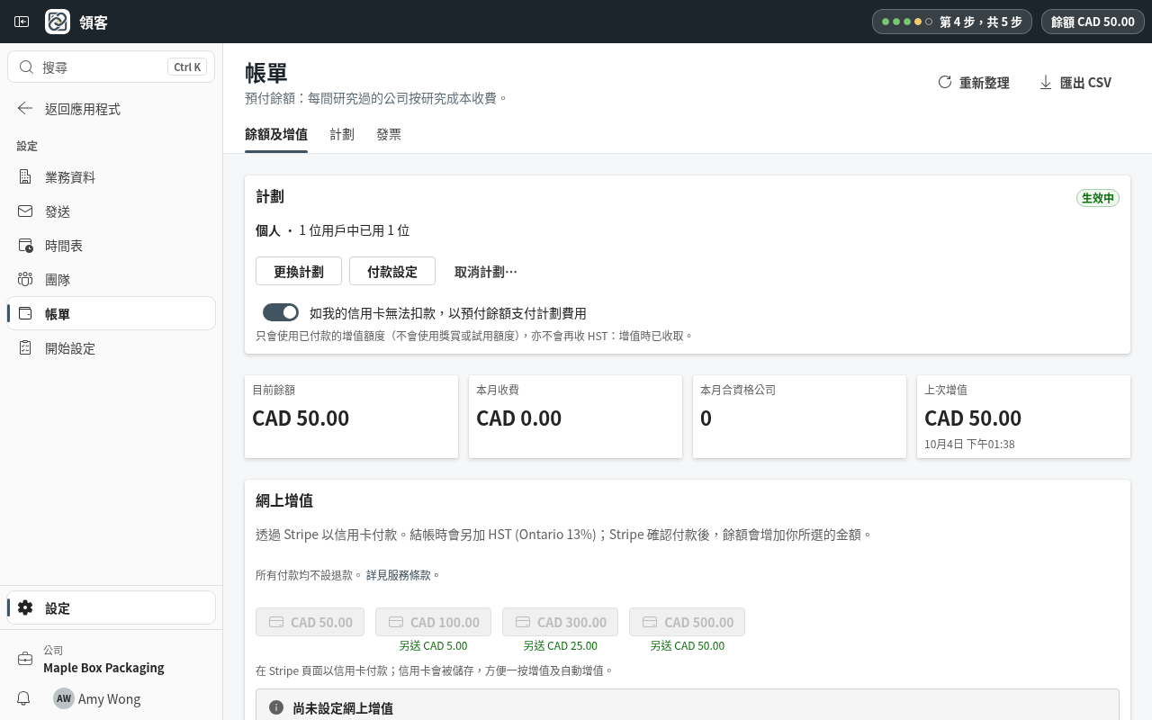Image resolution: width=1152 pixels, height=720 pixels.
Task: Click the 另送 CAD 25.00 bonus text
Action: click(x=561, y=645)
